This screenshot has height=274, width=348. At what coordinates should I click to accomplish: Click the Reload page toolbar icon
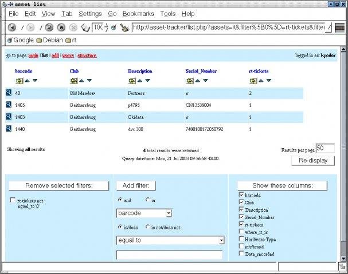click(x=49, y=27)
